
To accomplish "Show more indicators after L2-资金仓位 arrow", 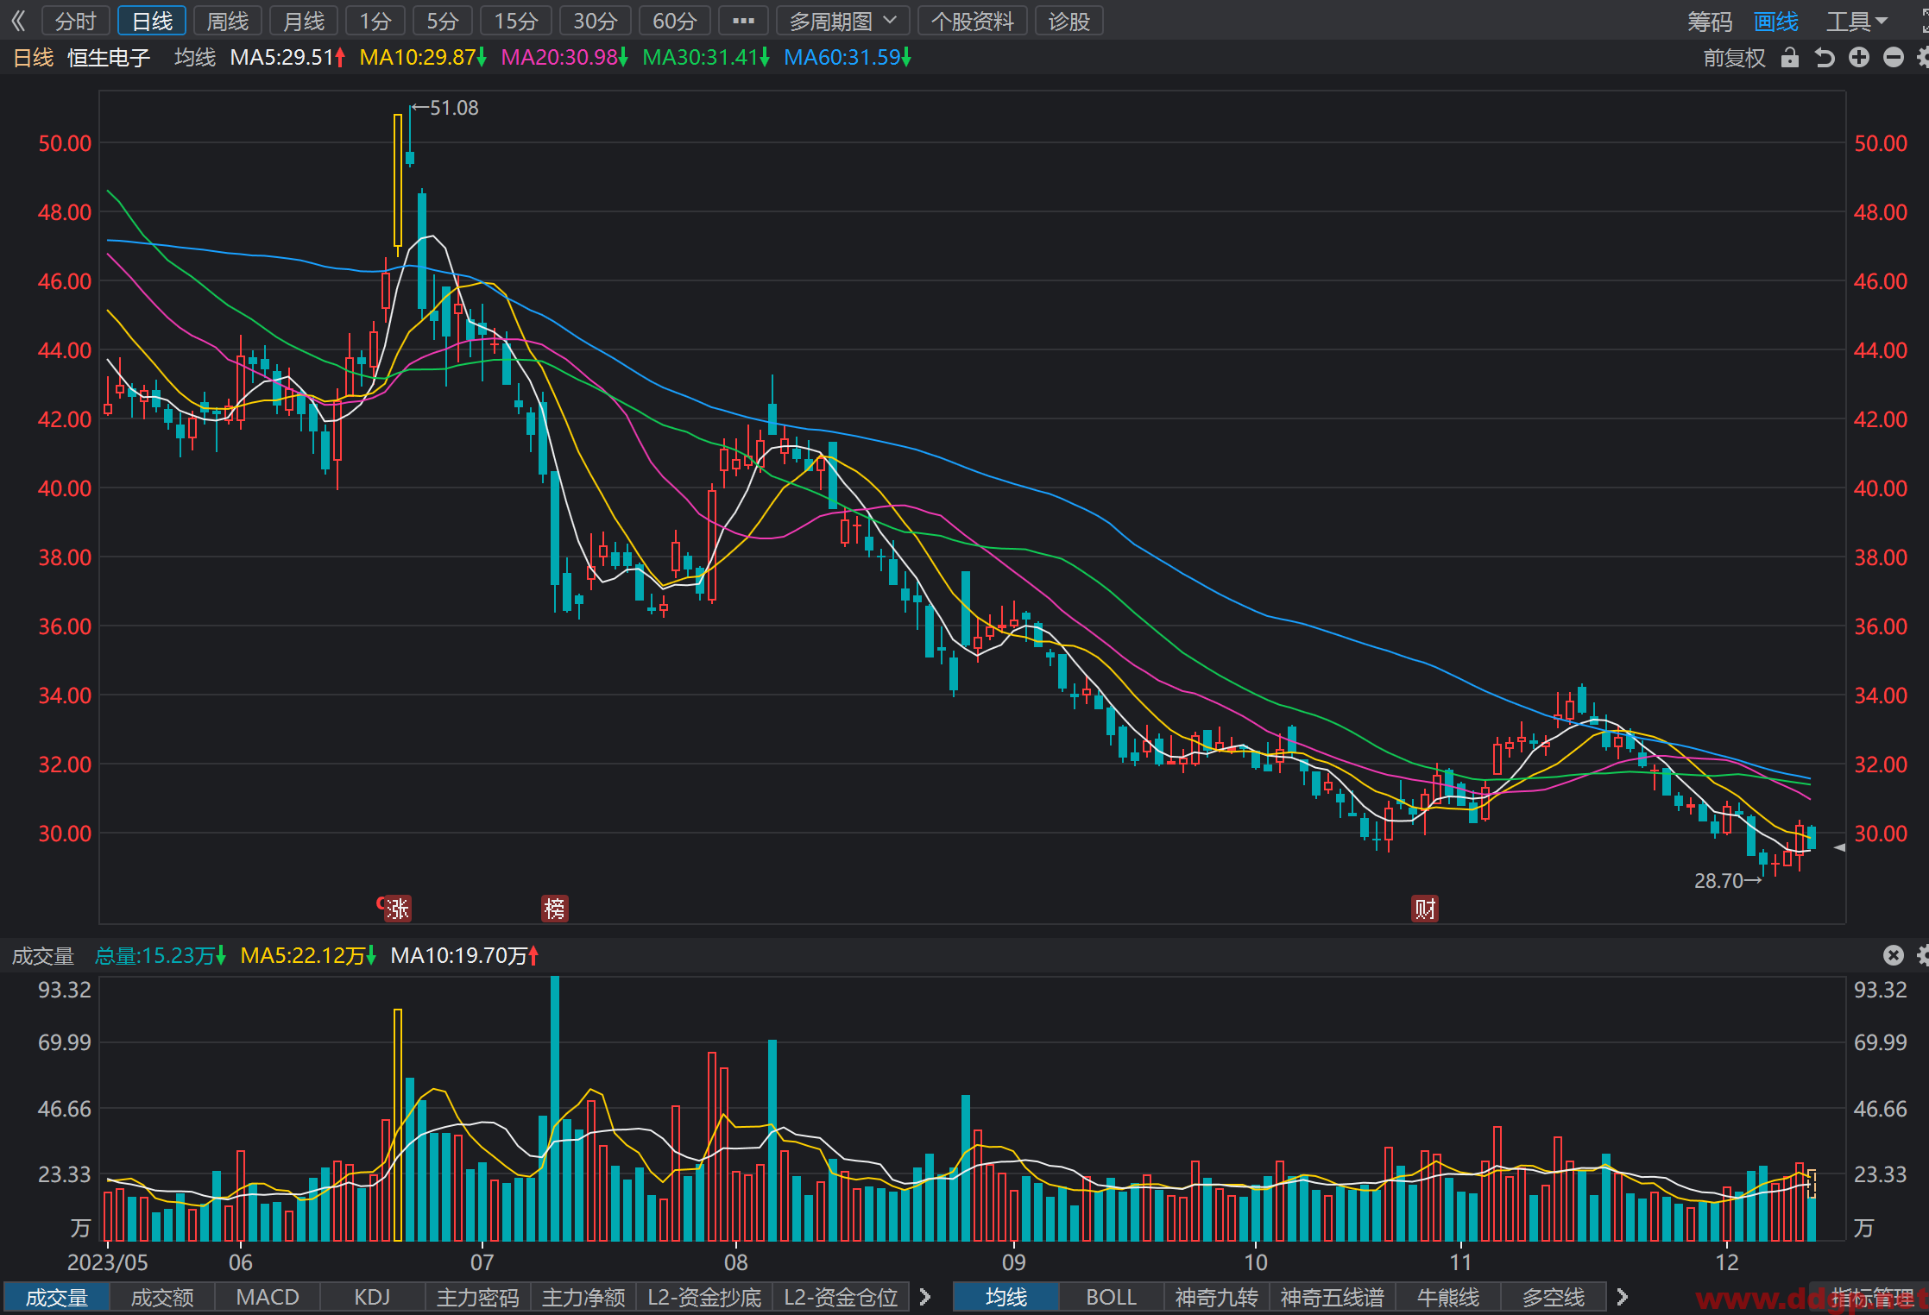I will [925, 1297].
